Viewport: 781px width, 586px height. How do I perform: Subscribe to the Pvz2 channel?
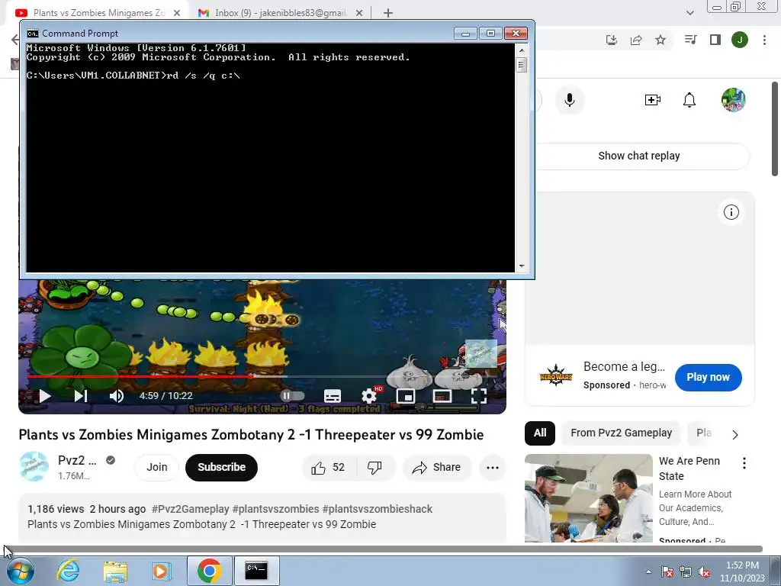coord(221,468)
